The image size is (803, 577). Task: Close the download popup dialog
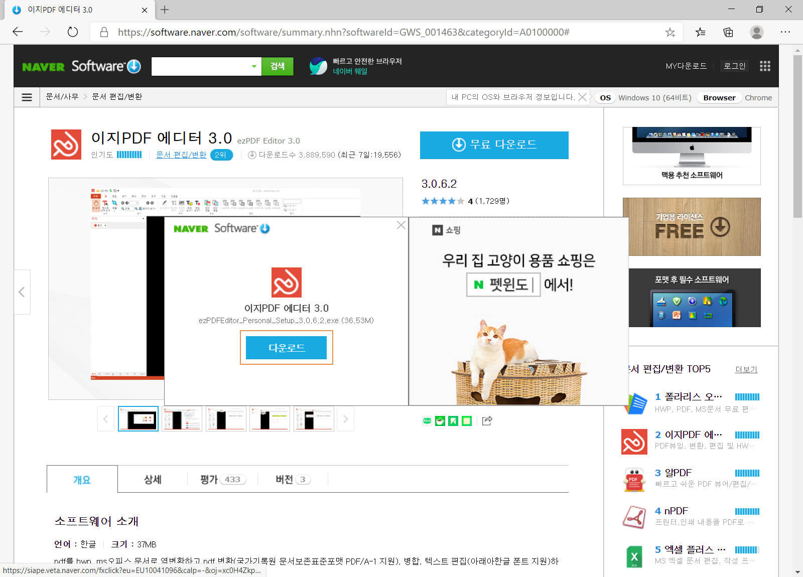(401, 225)
